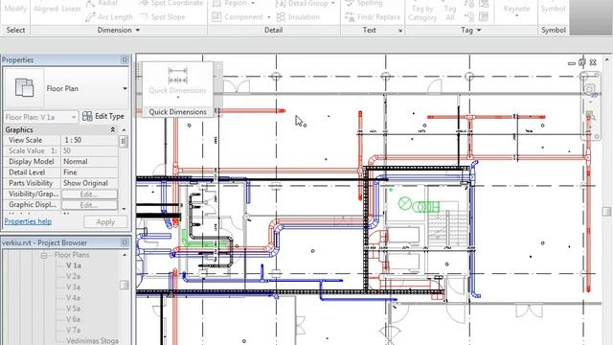Click the Edit button for Visibility/Graphics
Image resolution: width=613 pixels, height=345 pixels.
[x=89, y=194]
